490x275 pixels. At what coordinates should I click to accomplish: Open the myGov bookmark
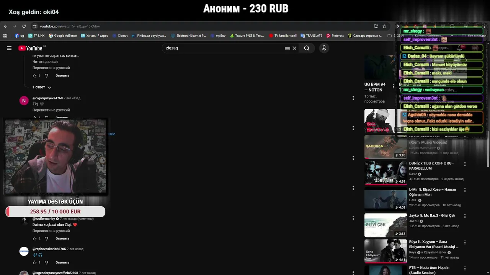pyautogui.click(x=218, y=36)
